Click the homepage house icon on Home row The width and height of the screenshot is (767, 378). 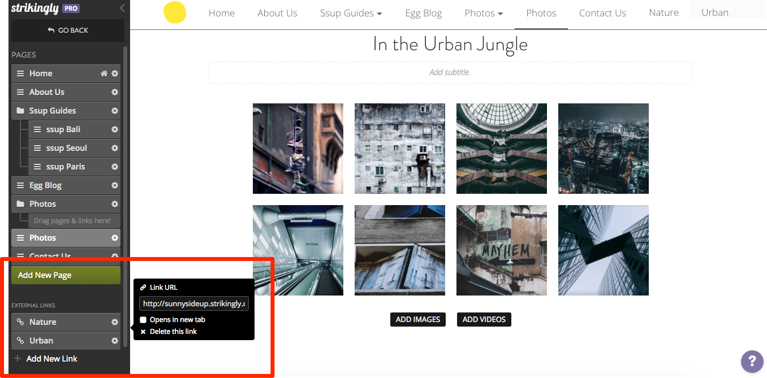pos(104,73)
